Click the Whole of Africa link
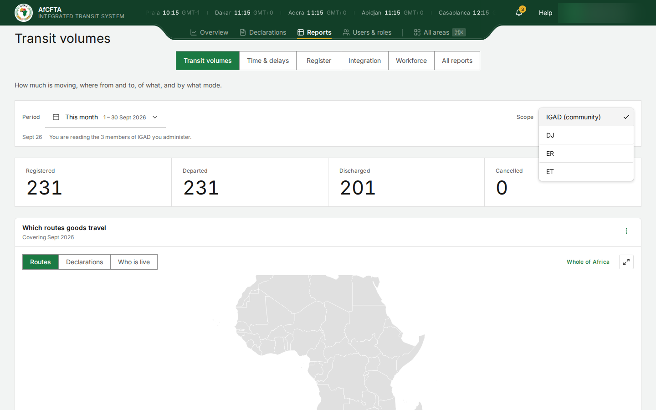The image size is (656, 410). [x=588, y=262]
